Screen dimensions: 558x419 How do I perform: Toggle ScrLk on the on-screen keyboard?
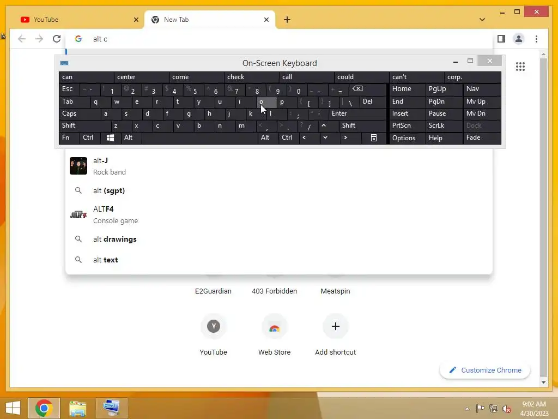(444, 125)
